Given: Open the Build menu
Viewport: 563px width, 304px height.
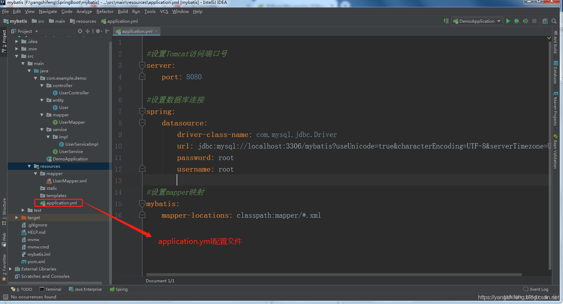Looking at the screenshot, I should [123, 12].
